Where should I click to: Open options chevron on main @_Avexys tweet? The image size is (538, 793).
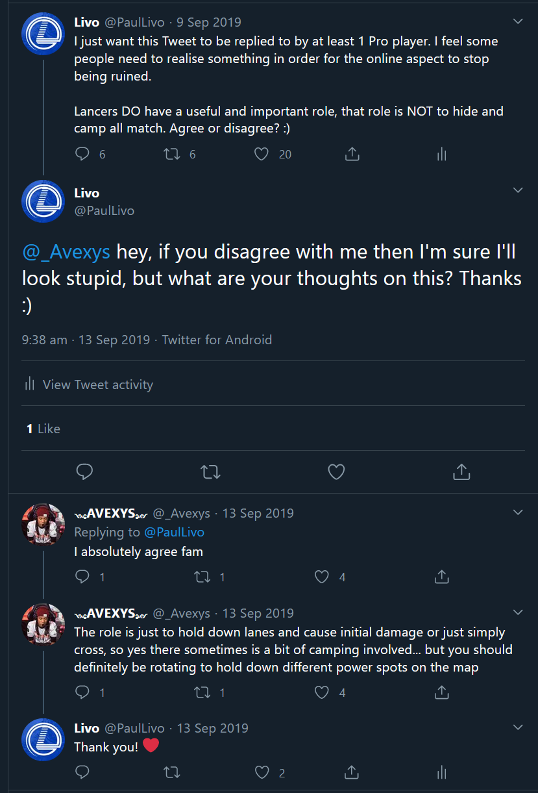click(518, 190)
